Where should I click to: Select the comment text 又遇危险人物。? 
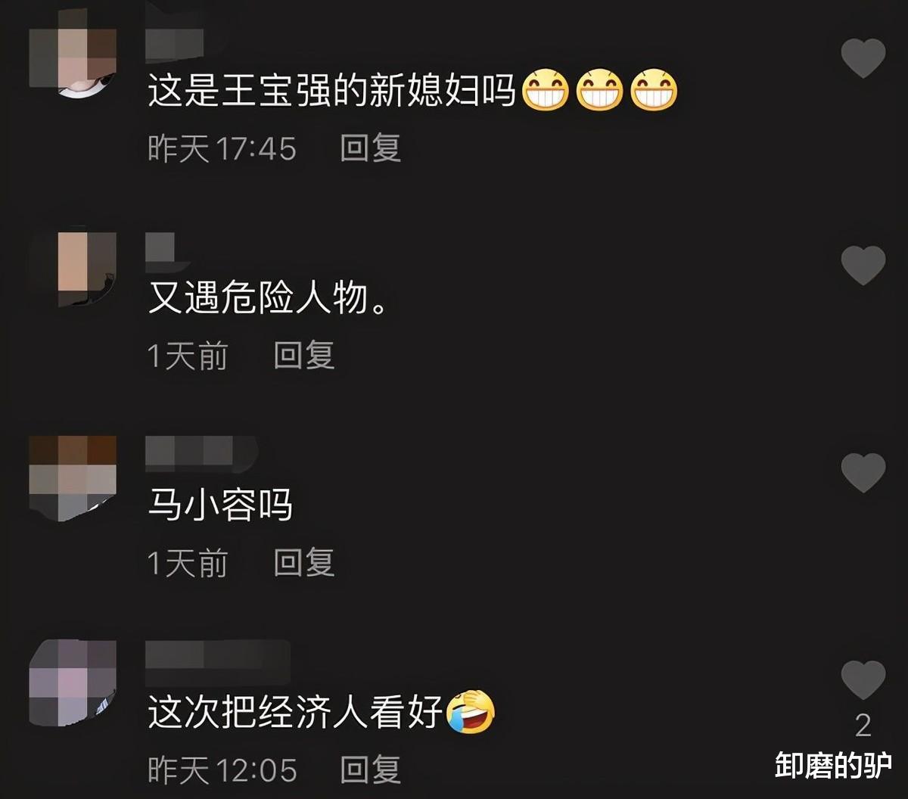pos(268,299)
